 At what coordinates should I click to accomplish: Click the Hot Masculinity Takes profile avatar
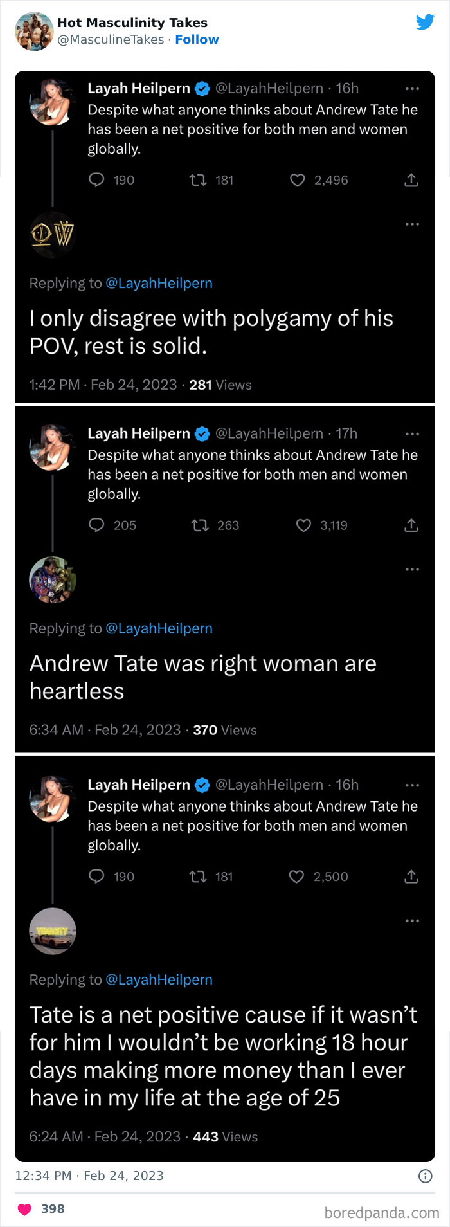pyautogui.click(x=33, y=30)
